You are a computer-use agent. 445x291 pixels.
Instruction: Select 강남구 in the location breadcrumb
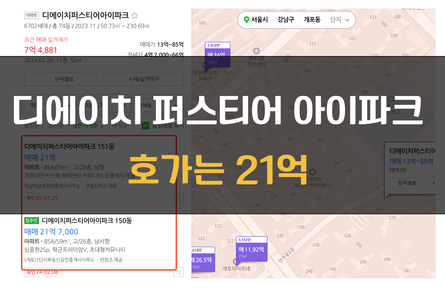(x=286, y=20)
